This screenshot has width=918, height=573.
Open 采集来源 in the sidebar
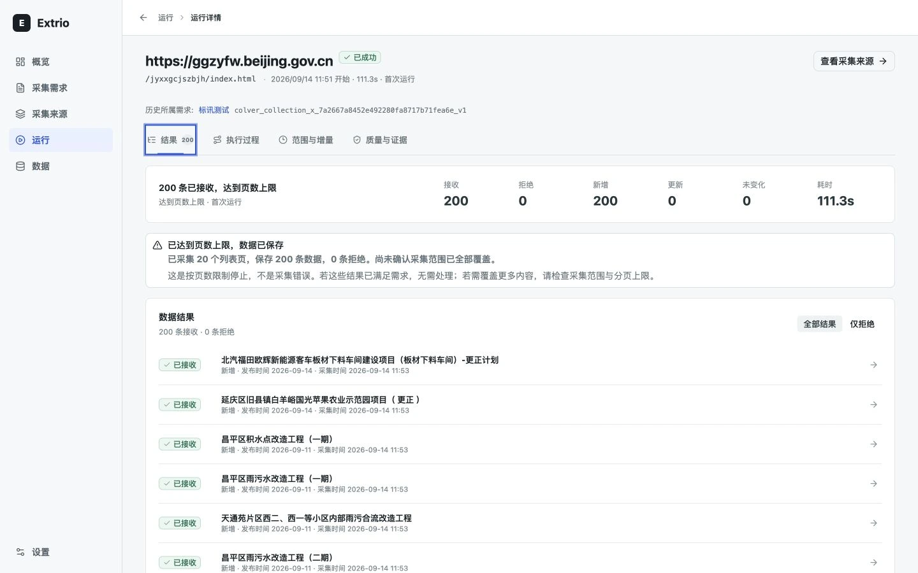(x=61, y=114)
